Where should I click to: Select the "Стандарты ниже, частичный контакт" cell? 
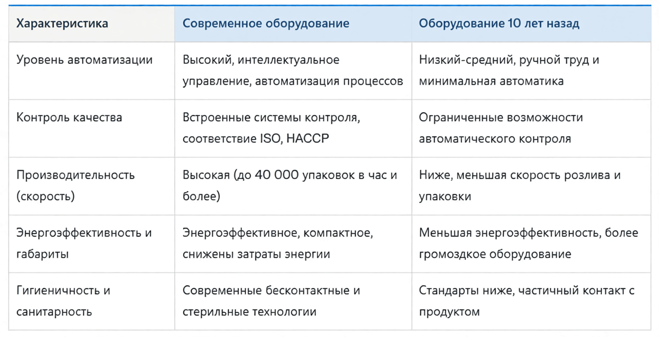[x=526, y=301]
